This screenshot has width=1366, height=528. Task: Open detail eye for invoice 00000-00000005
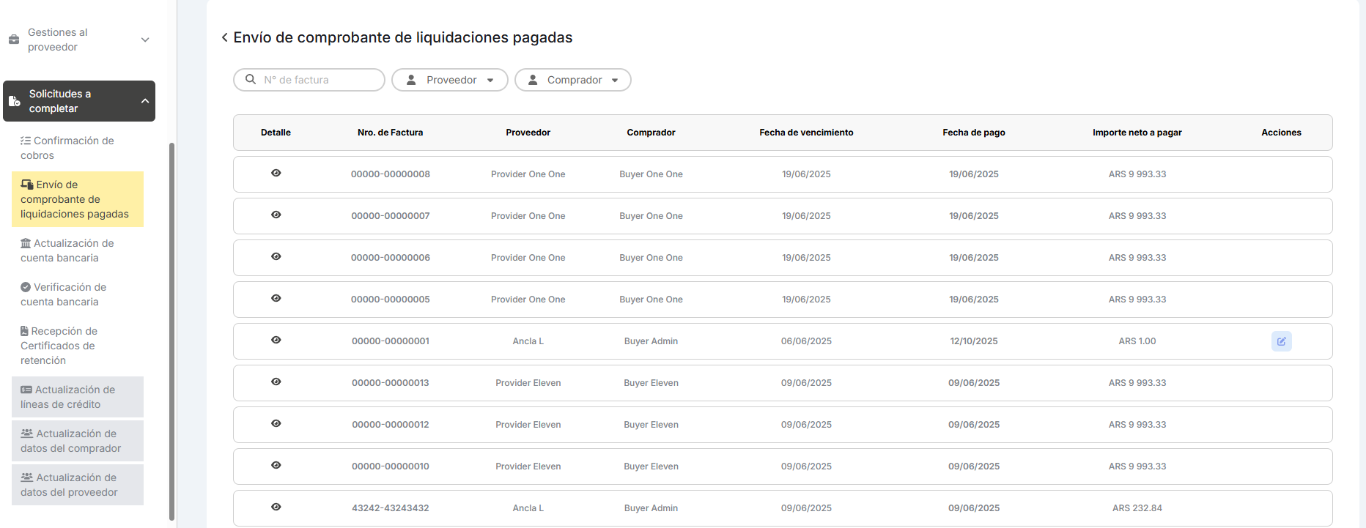tap(276, 299)
